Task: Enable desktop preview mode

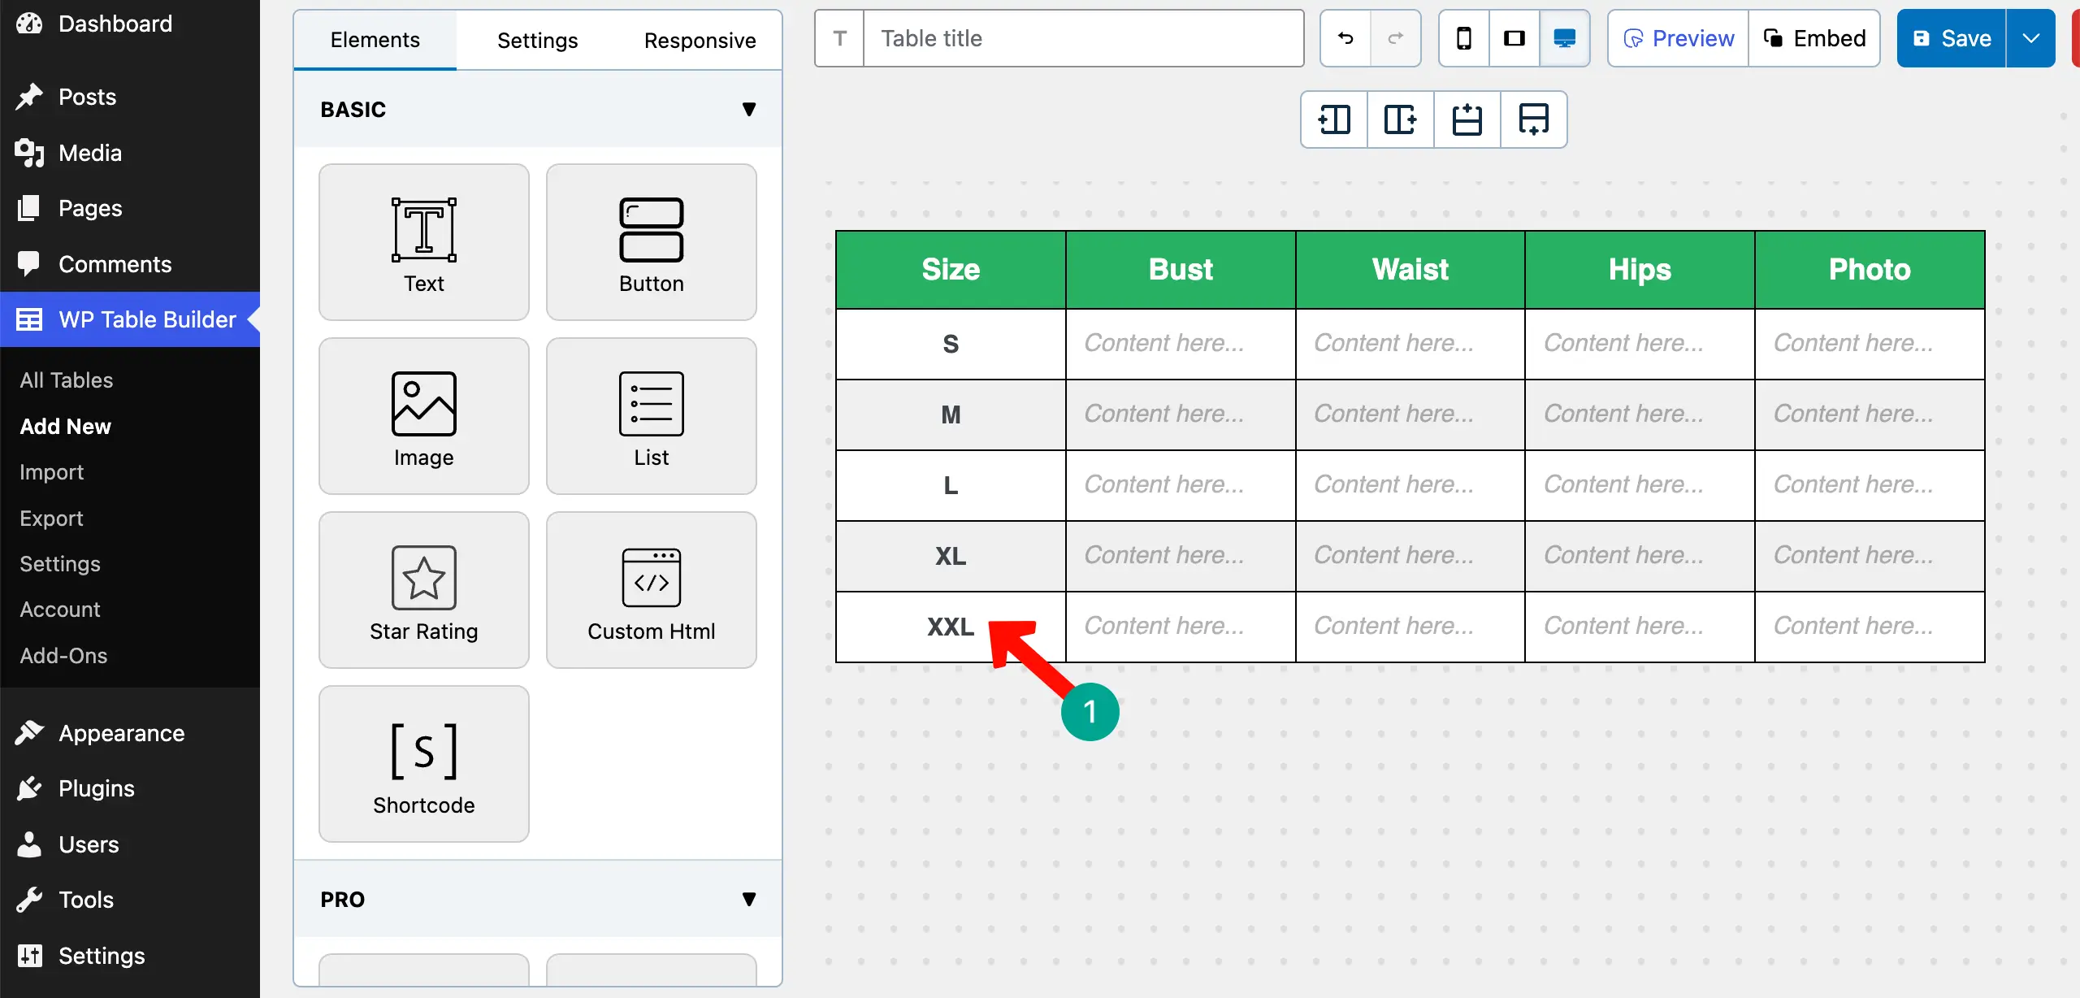Action: pyautogui.click(x=1564, y=38)
